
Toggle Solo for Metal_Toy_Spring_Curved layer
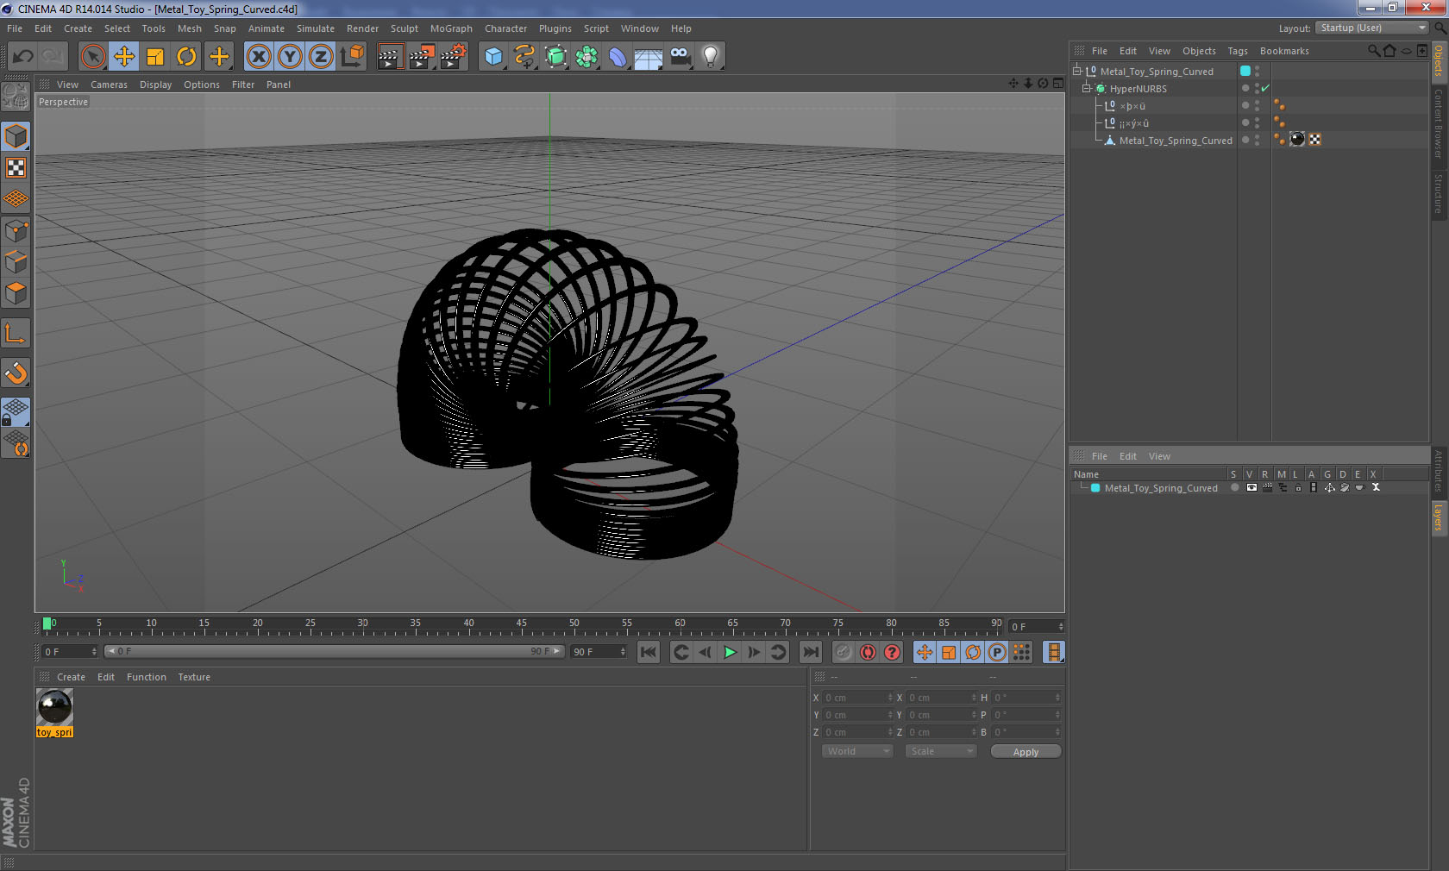coord(1235,487)
